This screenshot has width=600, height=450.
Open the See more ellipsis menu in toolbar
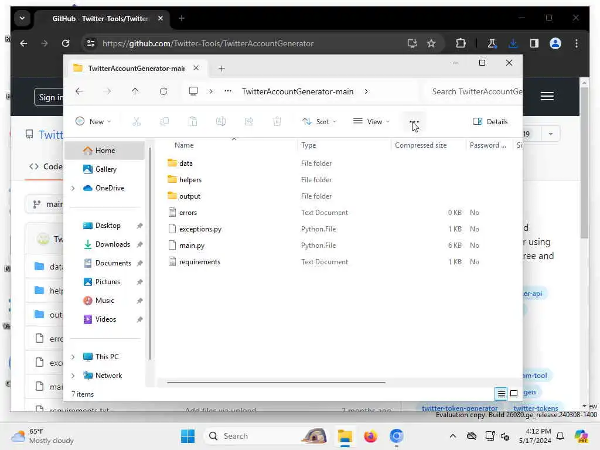pos(414,122)
